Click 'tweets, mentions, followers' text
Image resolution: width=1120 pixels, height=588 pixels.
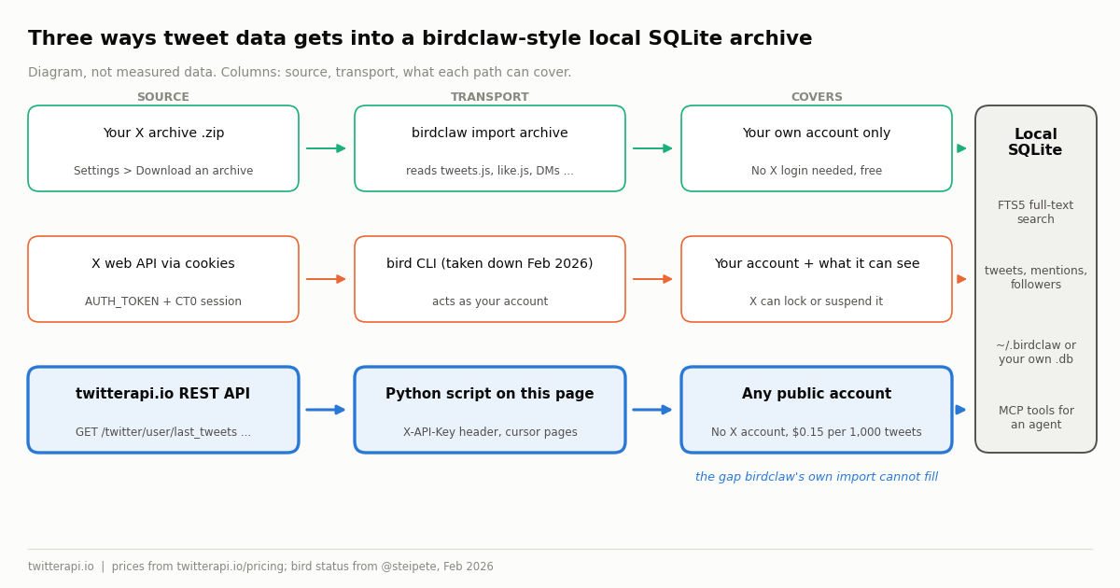coord(1036,278)
